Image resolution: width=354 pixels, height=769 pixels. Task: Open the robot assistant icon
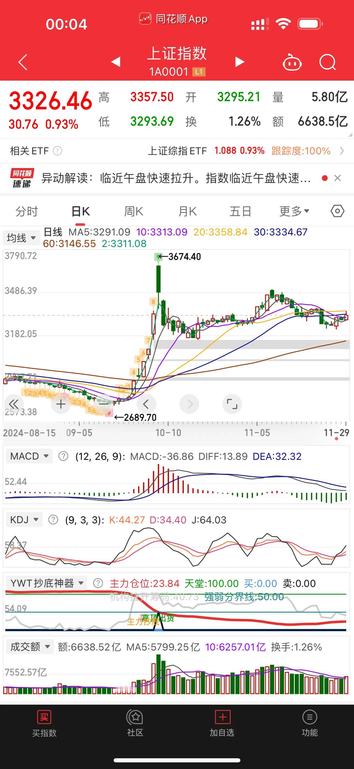coord(292,62)
